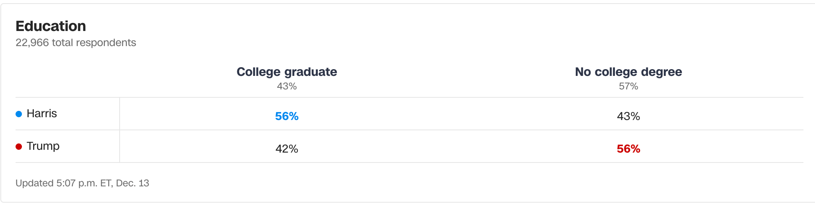Viewport: 815px width, 209px height.
Task: Select the College graduate column header
Action: [287, 72]
